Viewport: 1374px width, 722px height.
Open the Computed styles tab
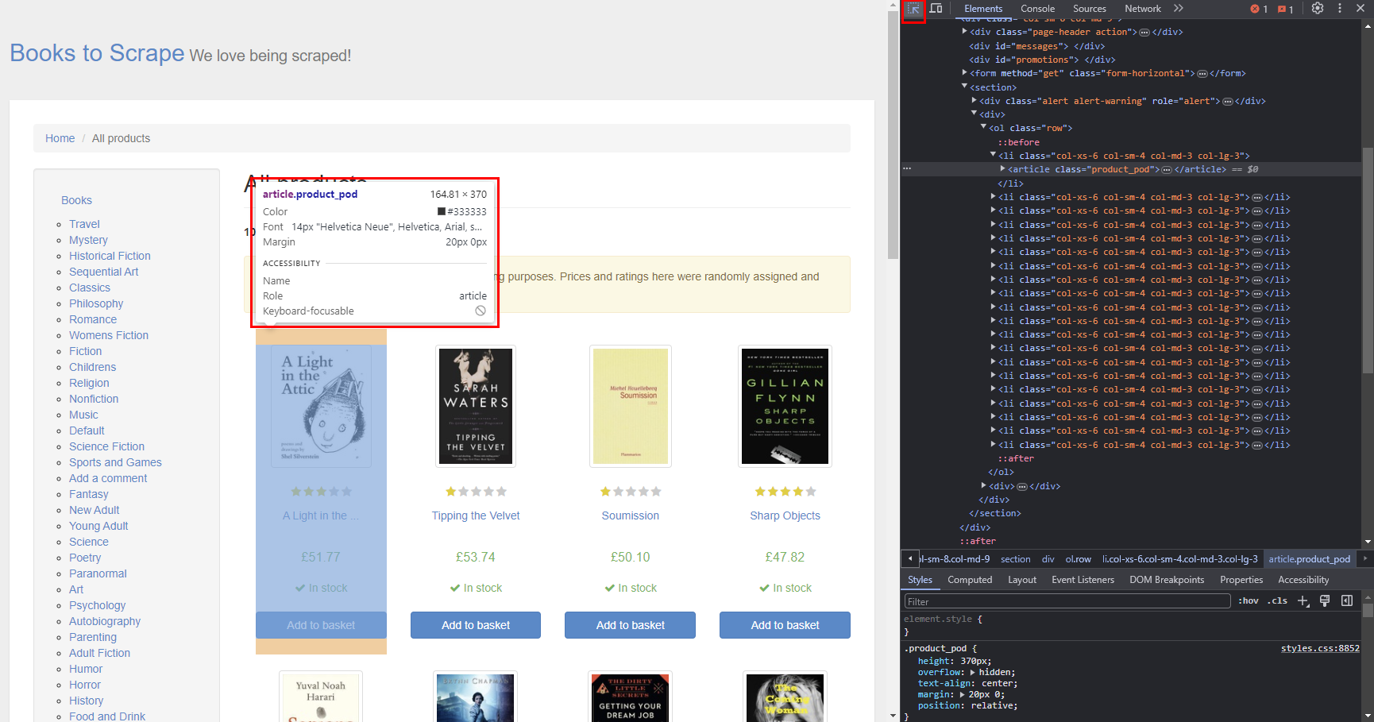(970, 580)
